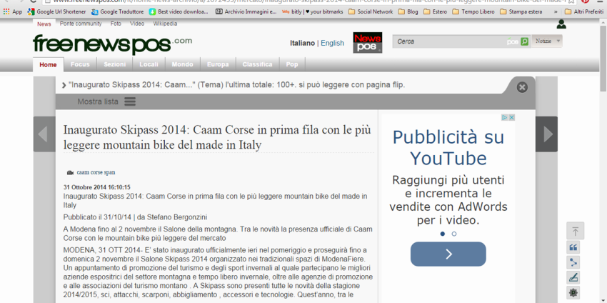Go to previous article with left arrow

[x=44, y=134]
